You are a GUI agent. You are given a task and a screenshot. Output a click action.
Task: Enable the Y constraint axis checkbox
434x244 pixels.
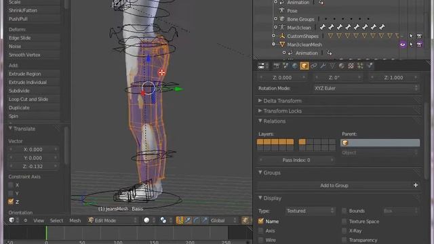tap(11, 193)
